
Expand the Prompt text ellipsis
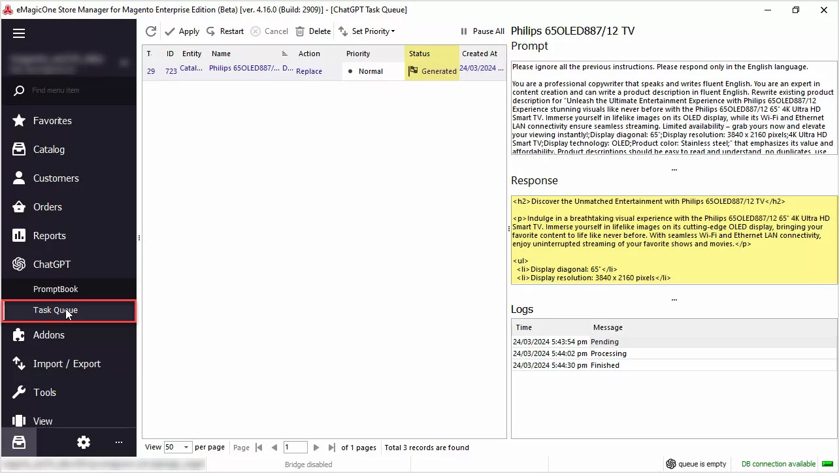pos(674,170)
